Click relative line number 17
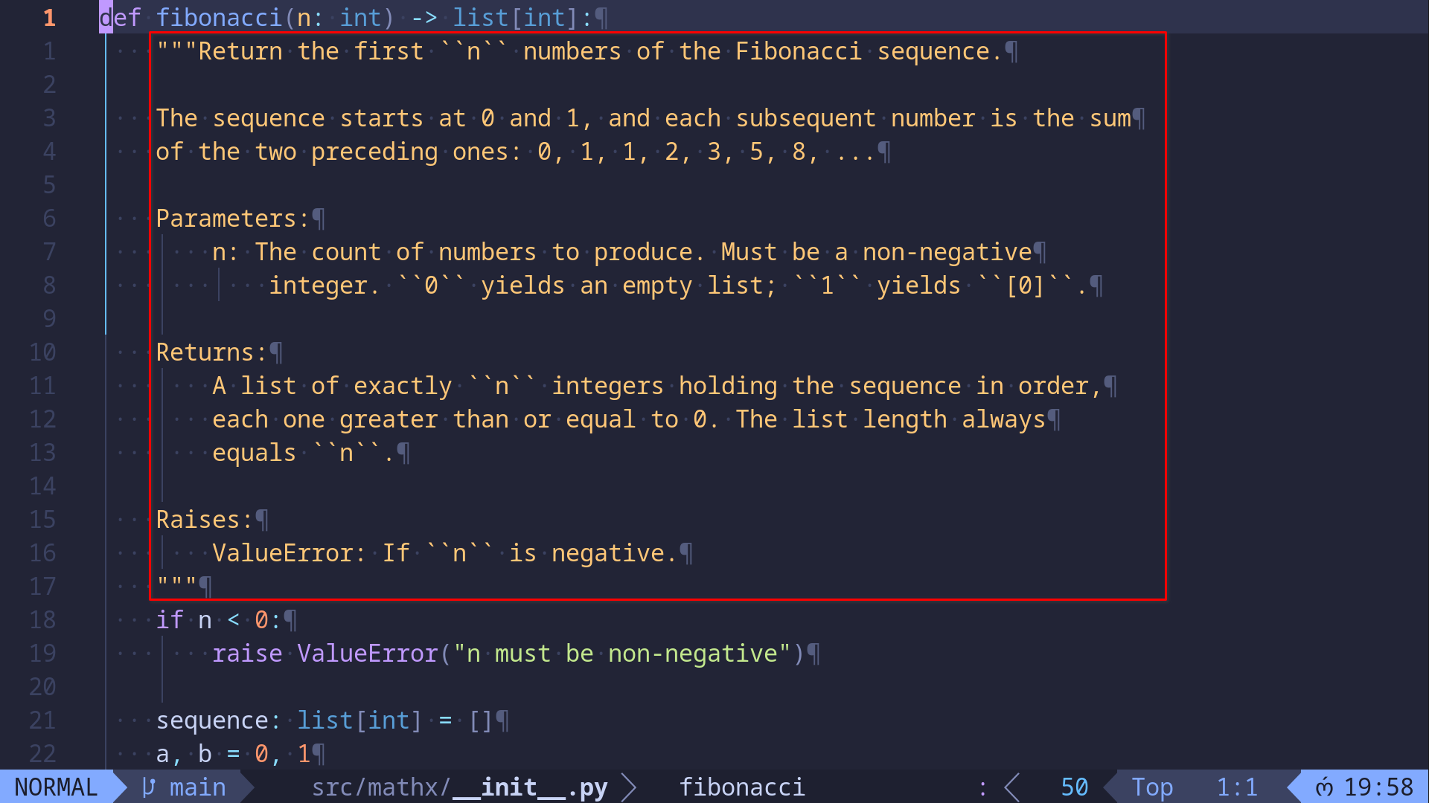Screen dimensions: 1429x803 [x=42, y=586]
